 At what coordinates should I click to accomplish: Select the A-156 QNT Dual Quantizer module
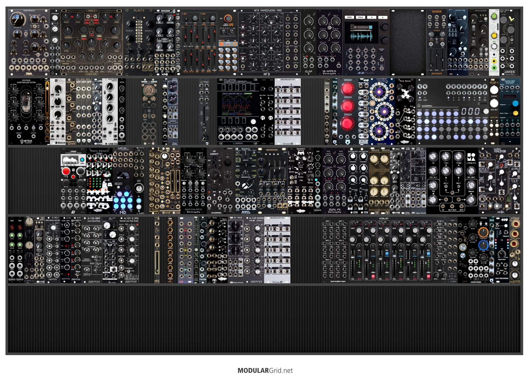92,250
